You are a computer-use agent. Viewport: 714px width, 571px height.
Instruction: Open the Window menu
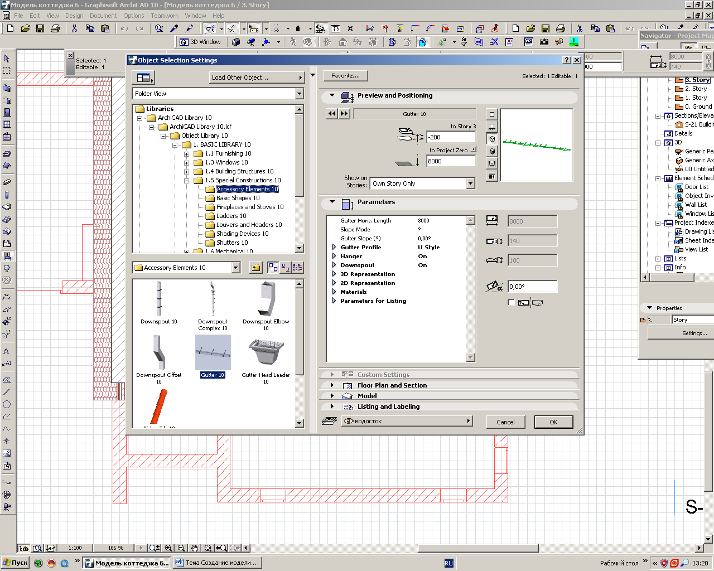point(195,16)
